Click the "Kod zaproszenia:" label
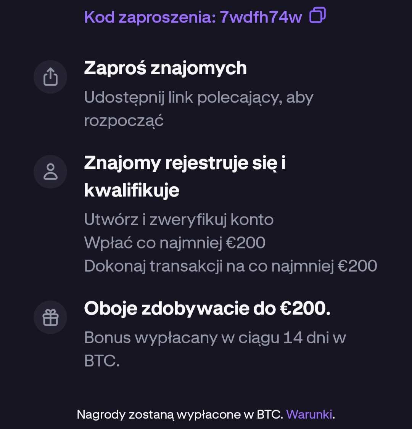412x429 pixels. click(x=150, y=17)
